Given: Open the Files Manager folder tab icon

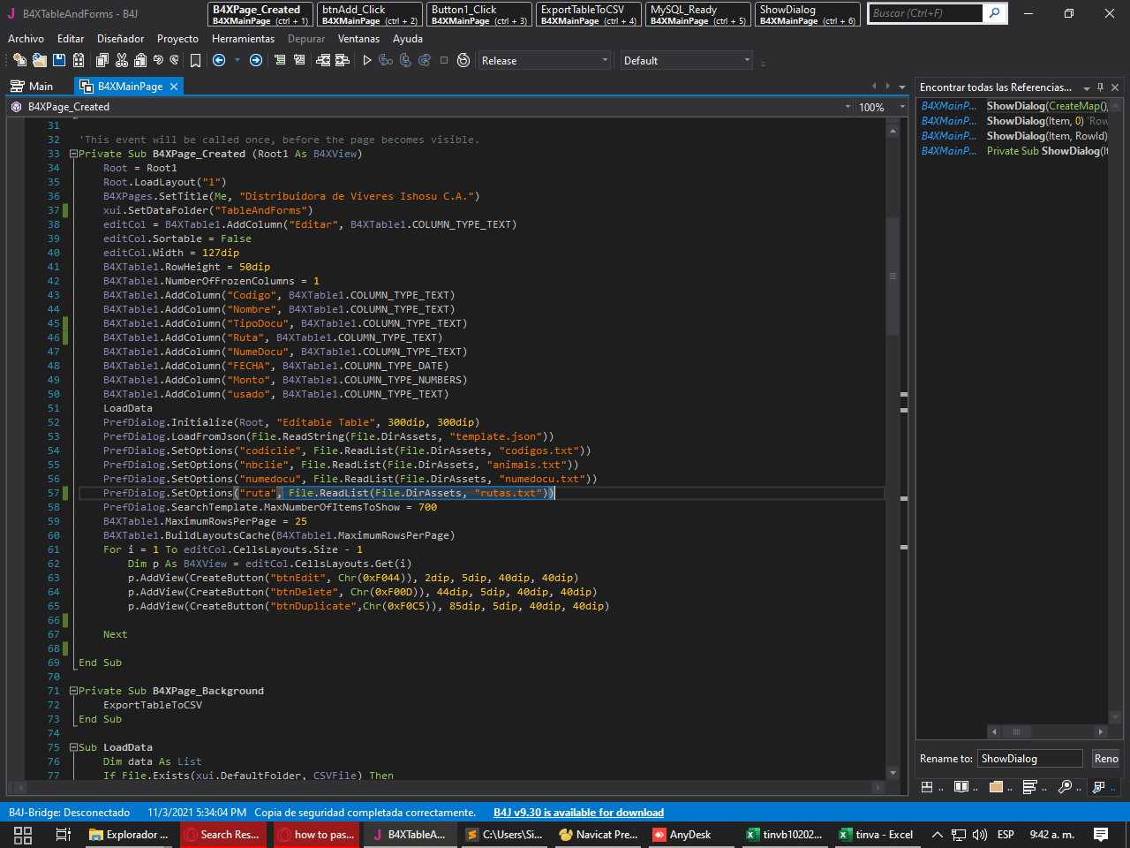Looking at the screenshot, I should click(997, 787).
